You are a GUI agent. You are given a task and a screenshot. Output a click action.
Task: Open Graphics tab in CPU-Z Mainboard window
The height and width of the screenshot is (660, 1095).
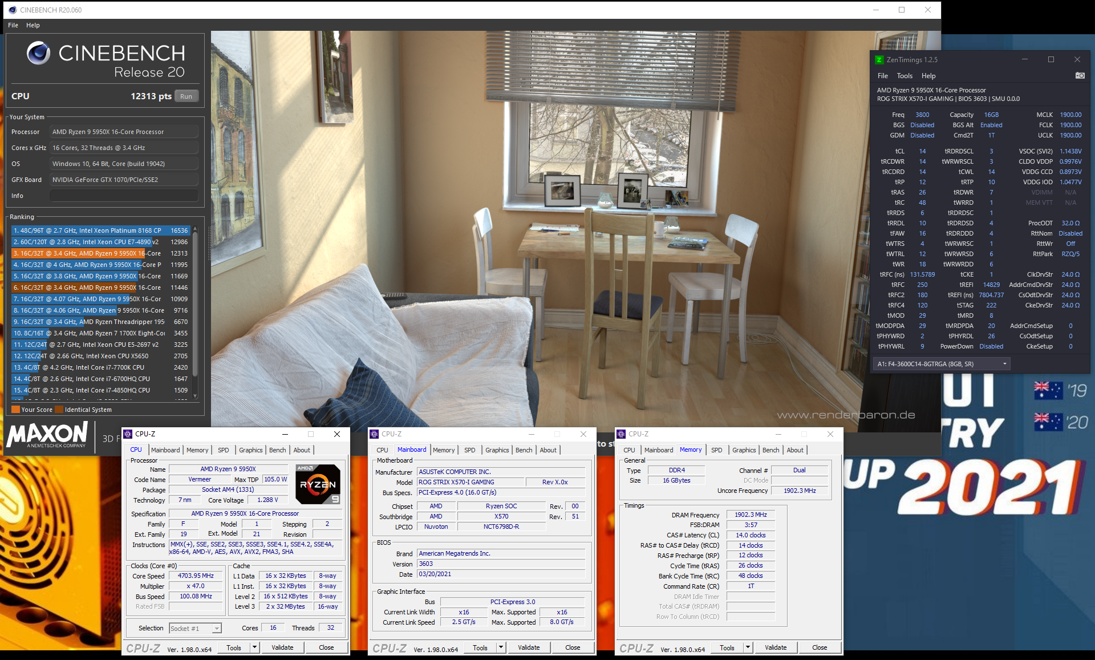point(497,450)
